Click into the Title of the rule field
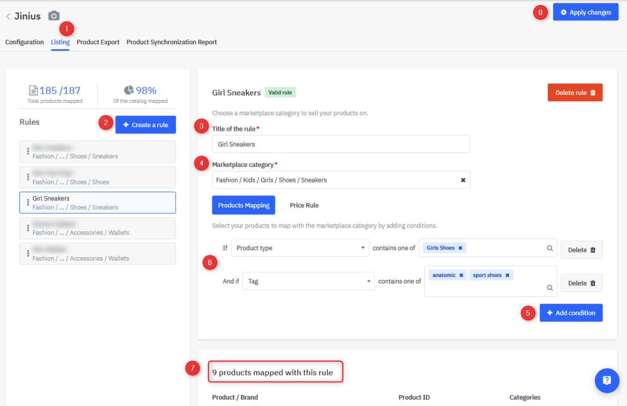The image size is (627, 406). click(x=341, y=144)
